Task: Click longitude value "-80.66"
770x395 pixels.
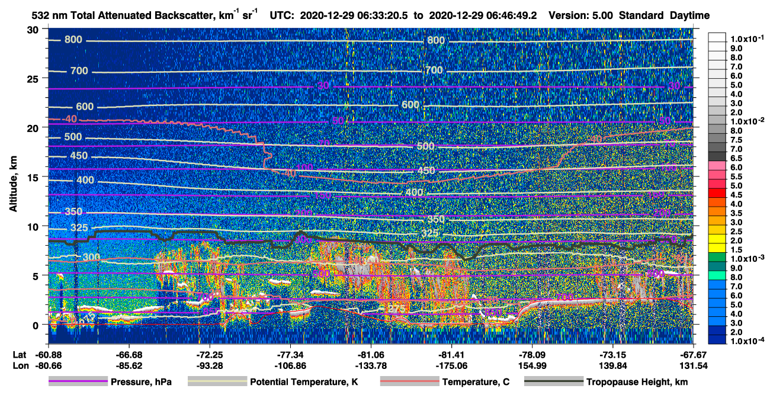Action: 48,366
